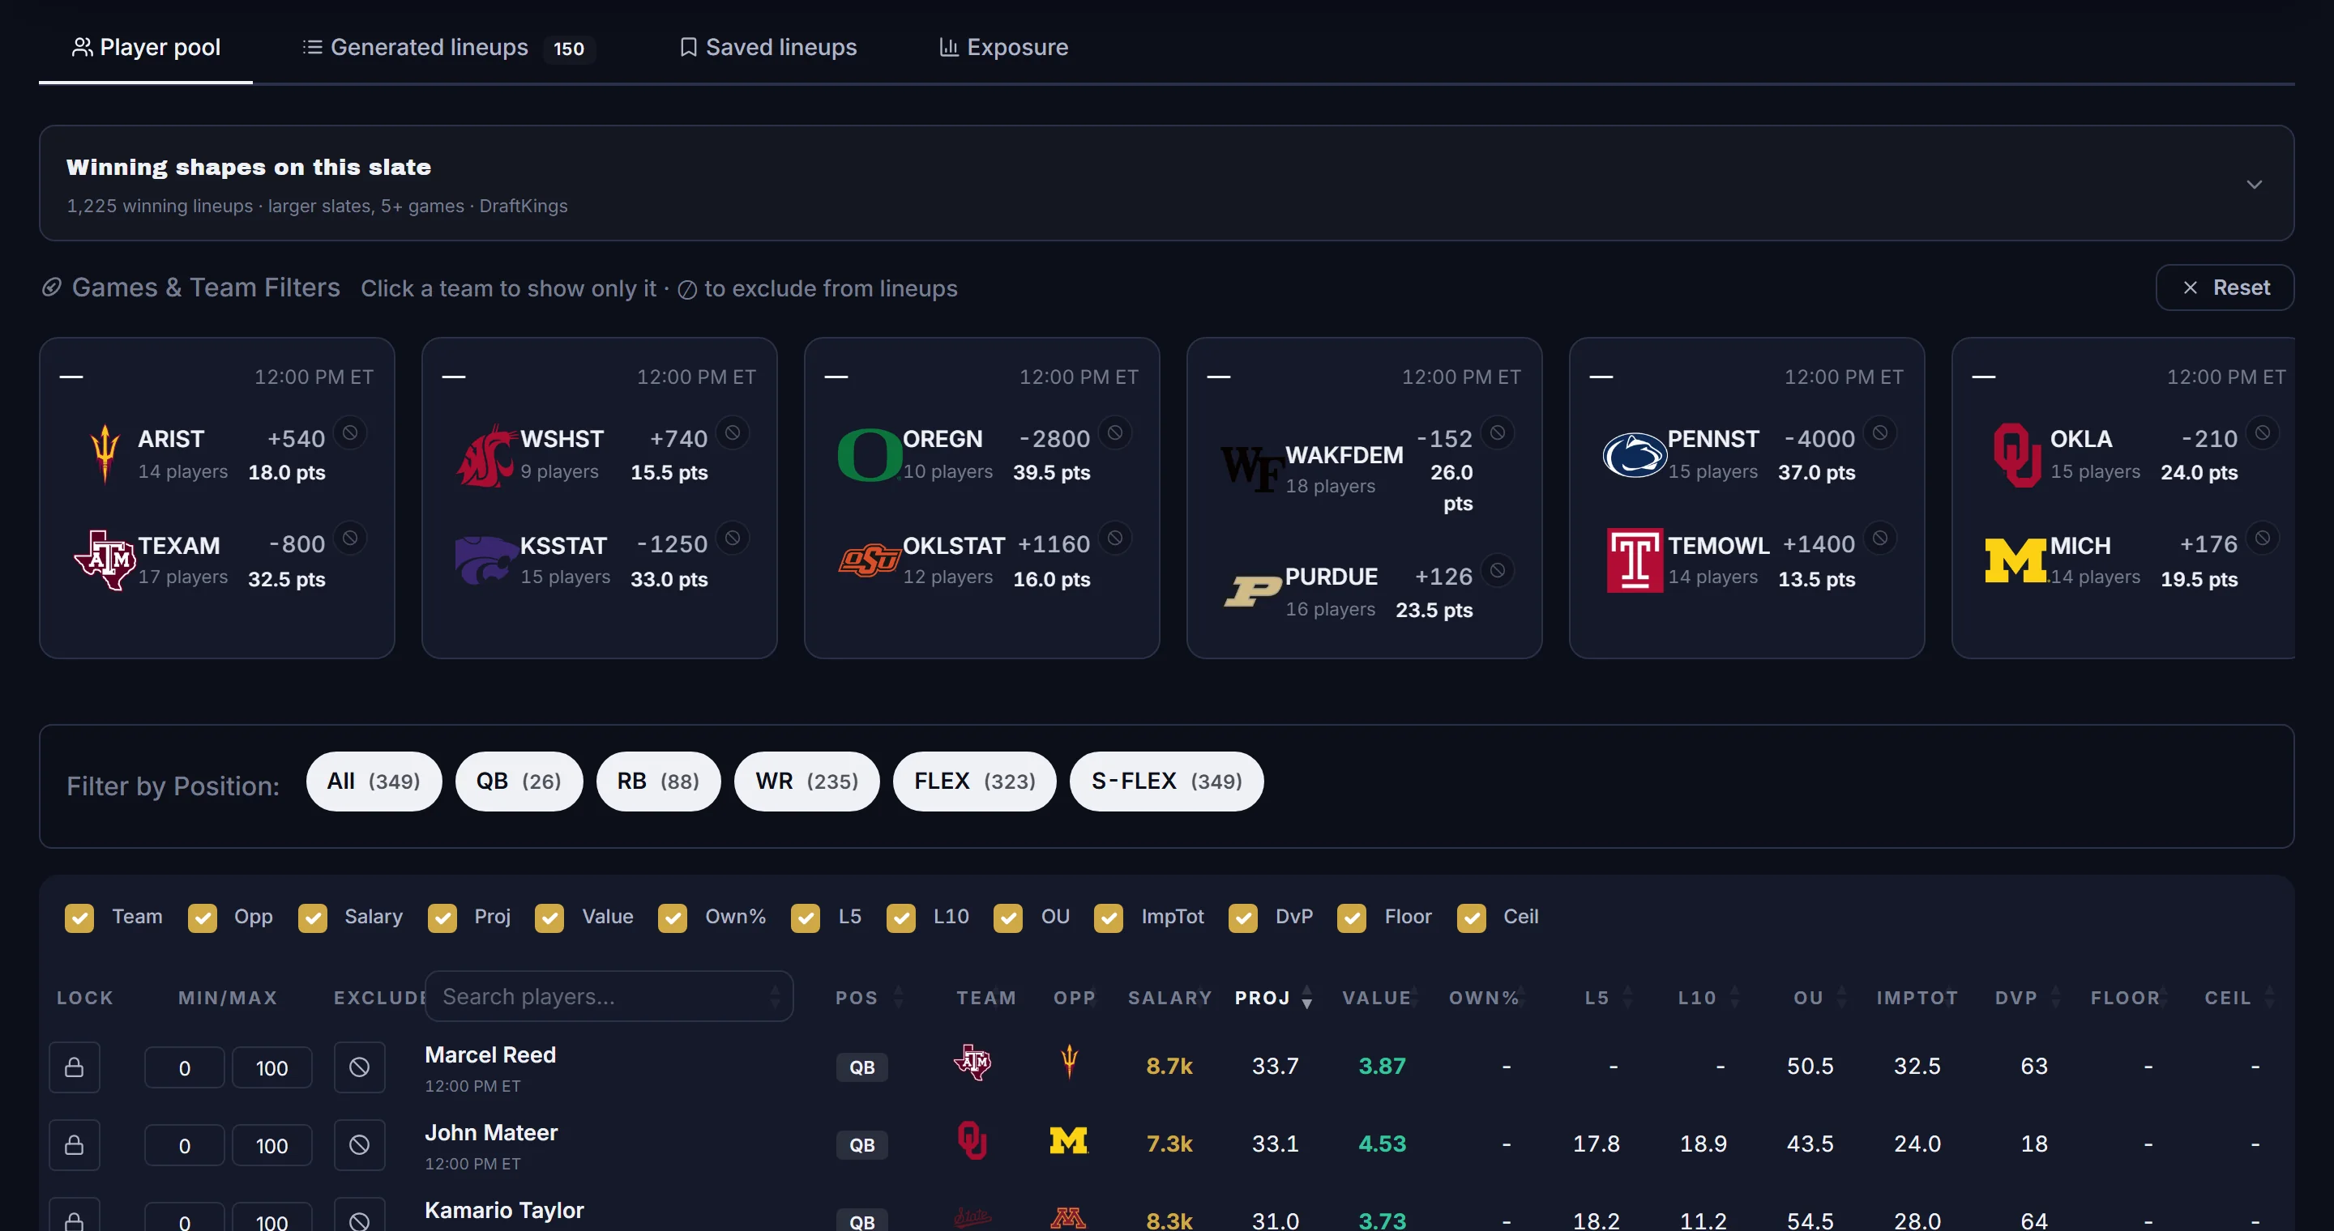
Task: Uncheck the Salary column checkbox
Action: pos(313,918)
